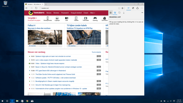Image resolution: width=183 pixels, height=103 pixels.
Task: Click Tip de redactie link
Action: [x=96, y=52]
